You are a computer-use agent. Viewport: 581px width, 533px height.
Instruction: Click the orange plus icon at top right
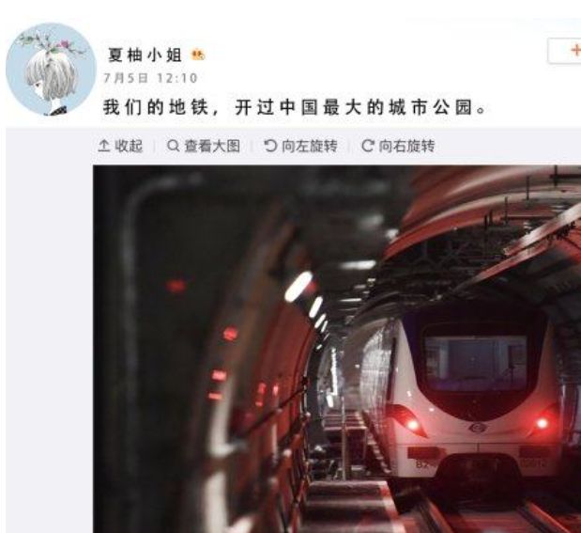[x=575, y=50]
